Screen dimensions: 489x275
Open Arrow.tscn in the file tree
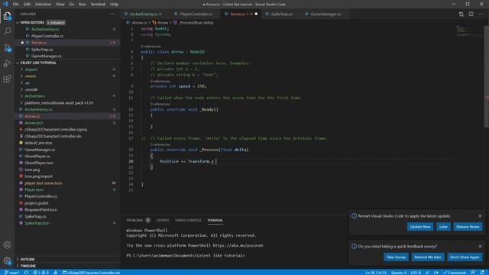point(34,123)
